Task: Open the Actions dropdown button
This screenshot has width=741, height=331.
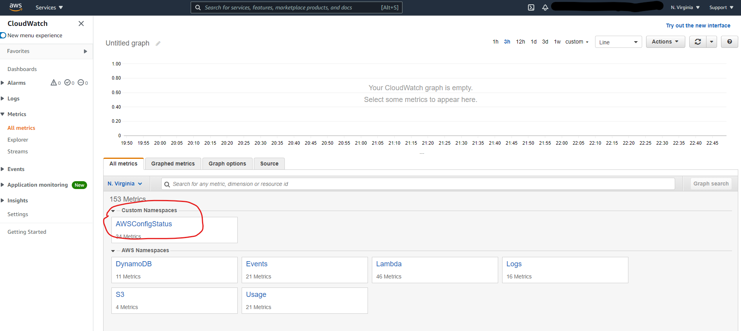Action: (665, 42)
